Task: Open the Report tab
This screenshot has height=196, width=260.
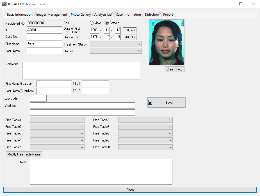Action: tap(168, 15)
